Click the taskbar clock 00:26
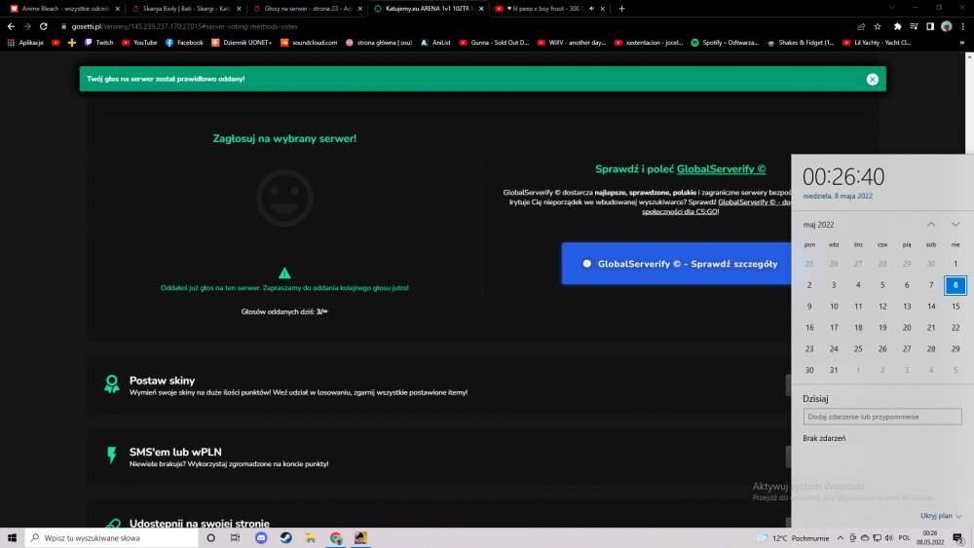 pos(930,538)
